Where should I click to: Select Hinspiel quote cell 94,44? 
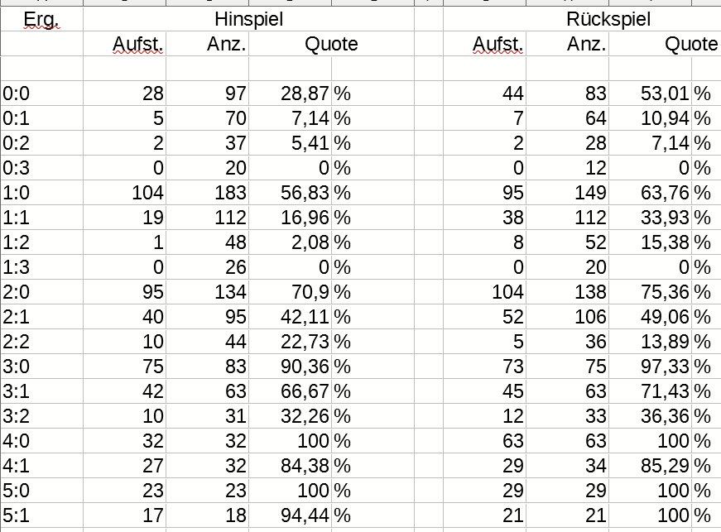point(291,515)
